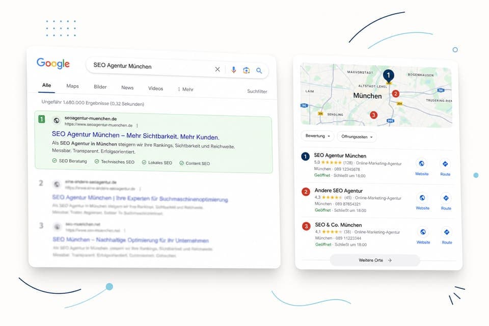The image size is (489, 326).
Task: Open the third result 'SEO München – Nachhaltige Optimierung'
Action: coord(131,240)
